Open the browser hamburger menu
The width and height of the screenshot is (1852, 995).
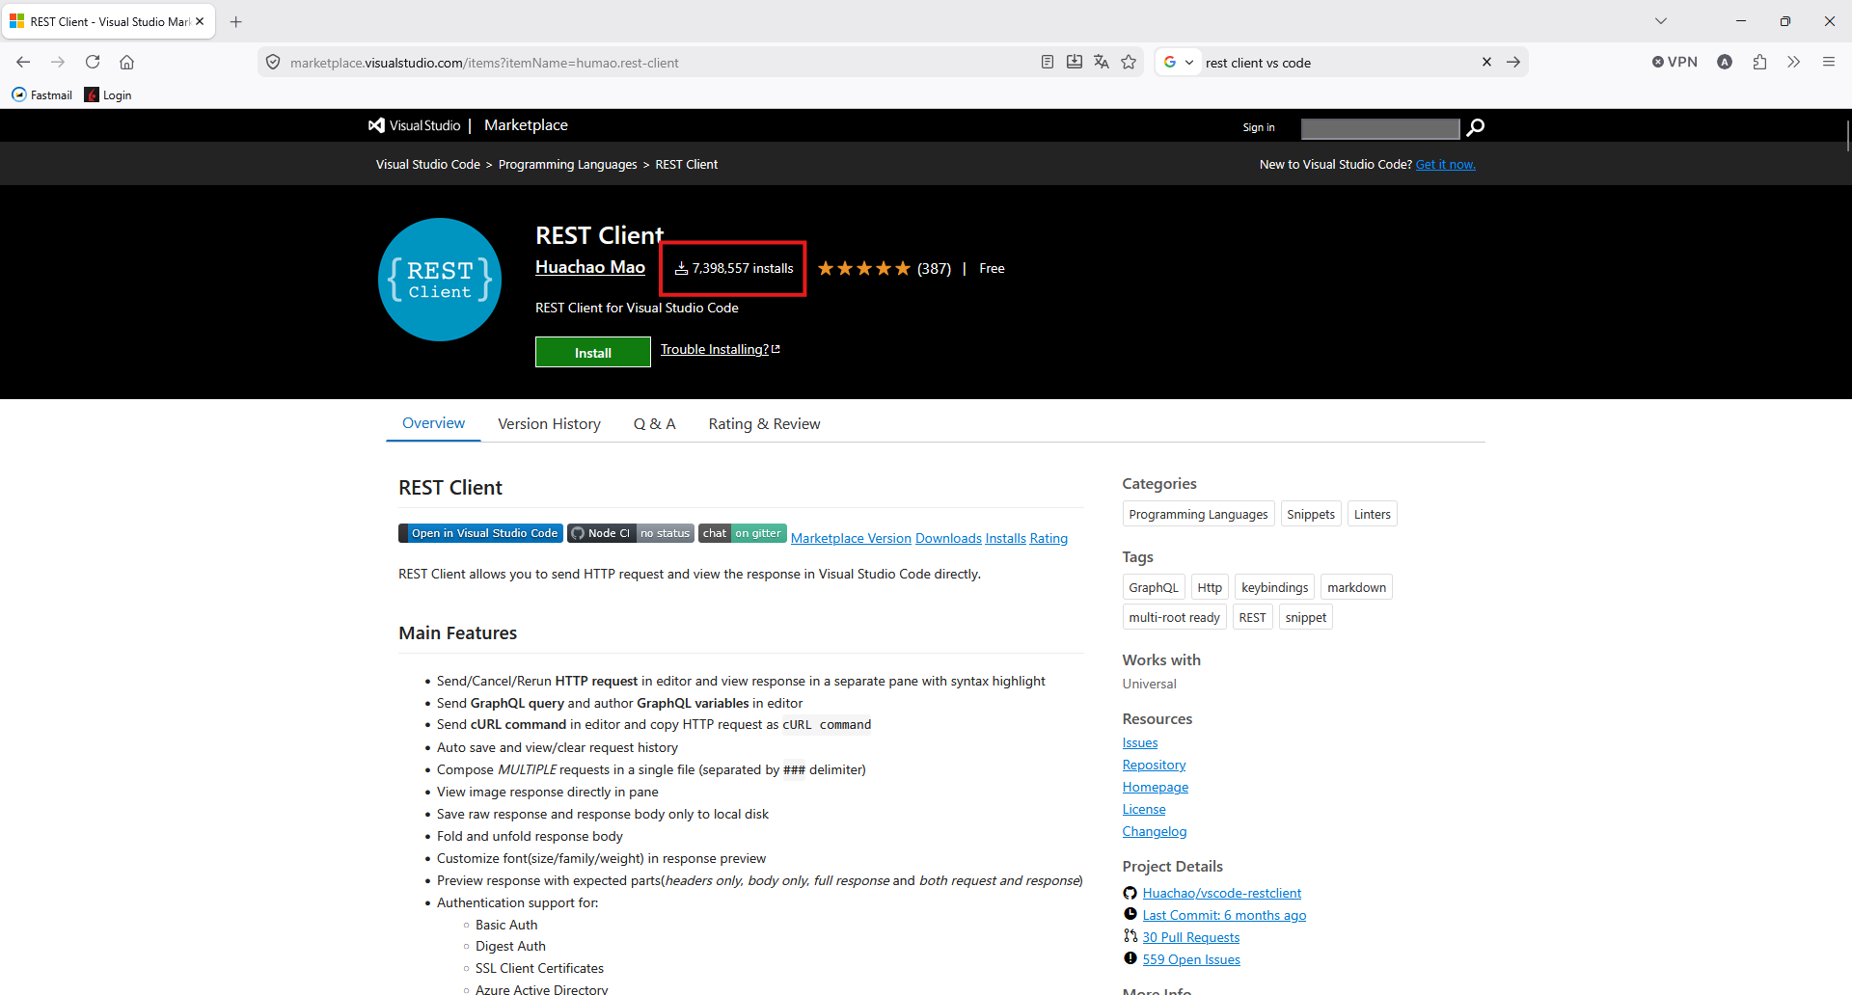pos(1828,62)
